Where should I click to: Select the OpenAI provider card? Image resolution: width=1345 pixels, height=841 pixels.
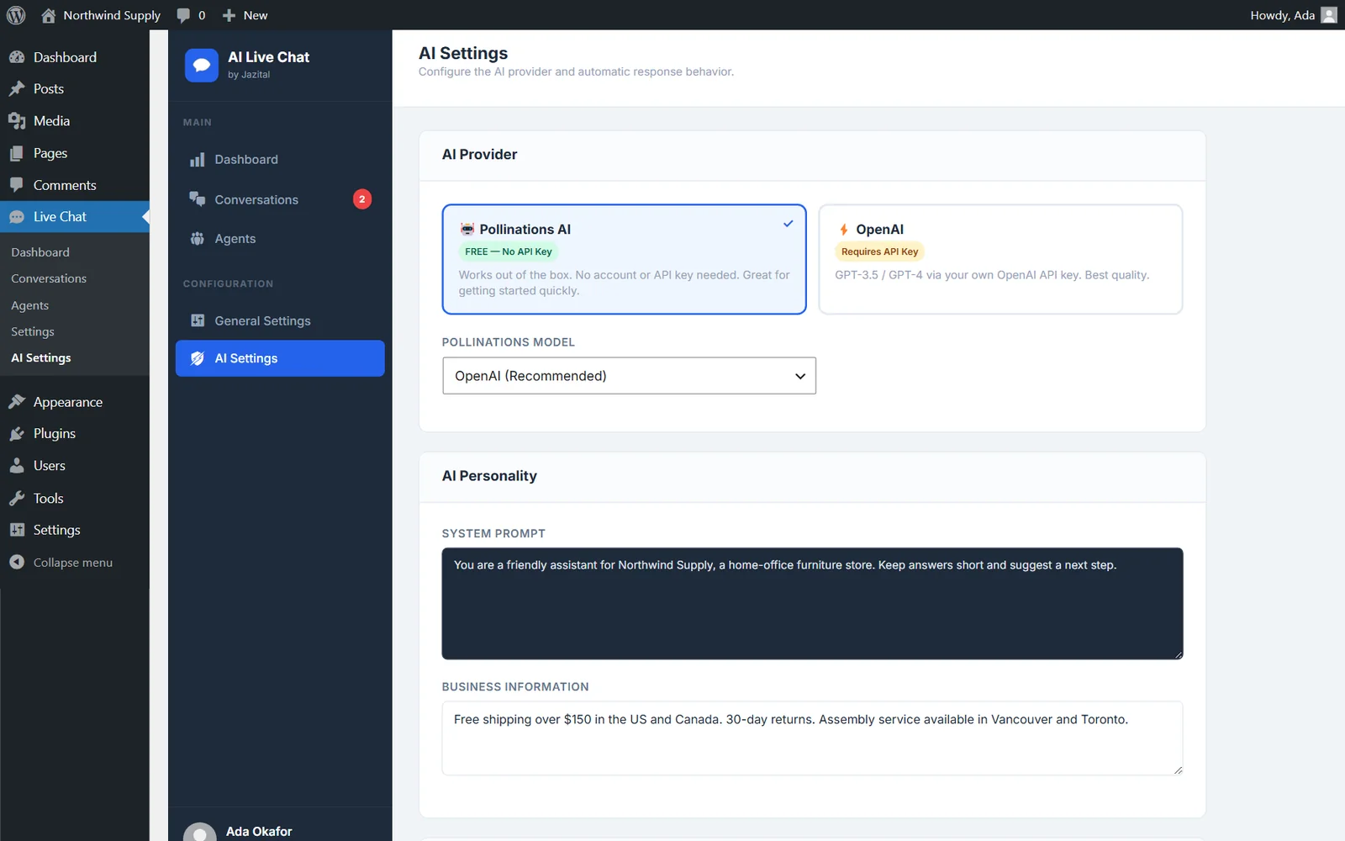pyautogui.click(x=1000, y=259)
